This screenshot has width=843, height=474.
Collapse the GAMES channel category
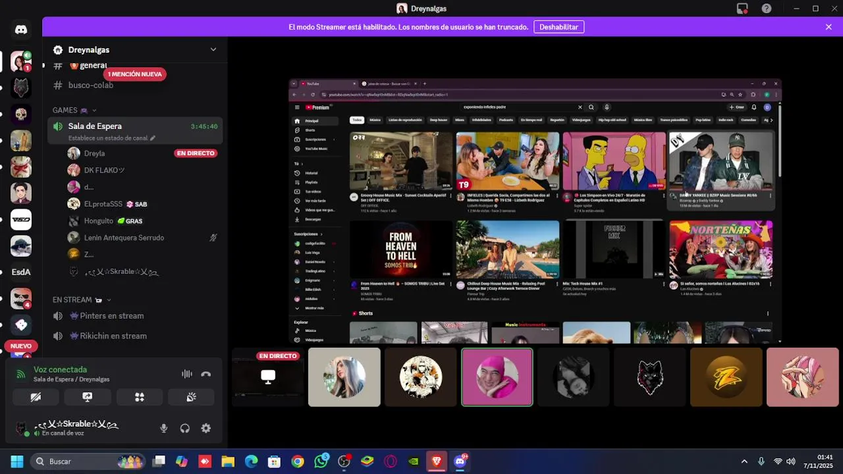(x=74, y=110)
